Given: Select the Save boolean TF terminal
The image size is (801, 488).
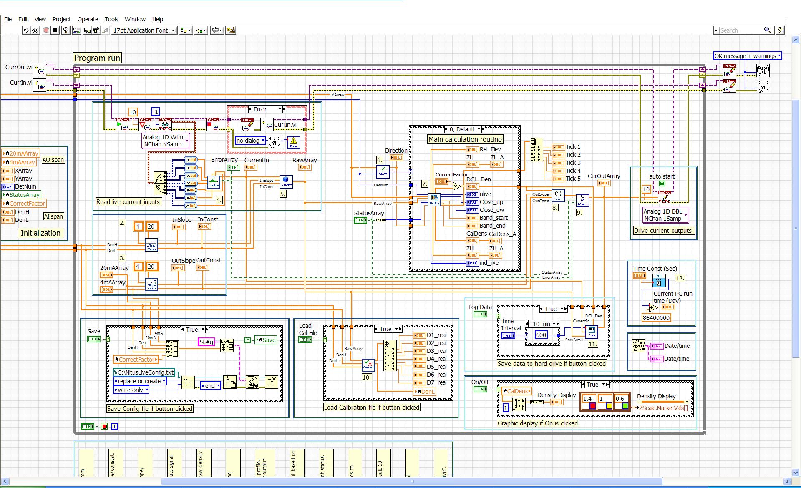Looking at the screenshot, I should tap(94, 339).
